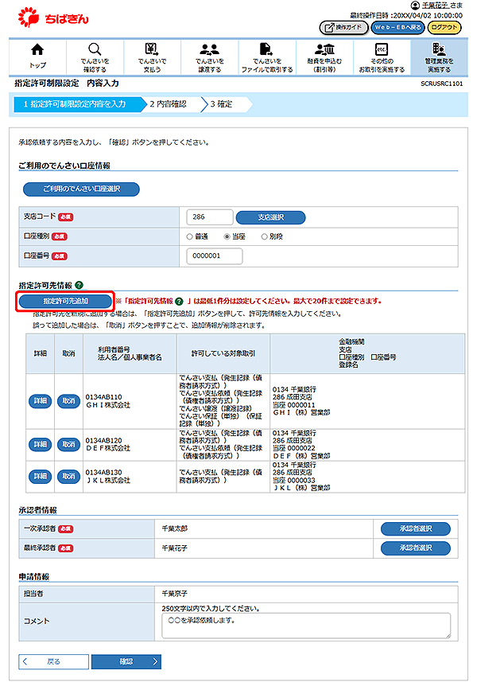Click the 確認 confirm button
The height and width of the screenshot is (690, 477).
126,661
